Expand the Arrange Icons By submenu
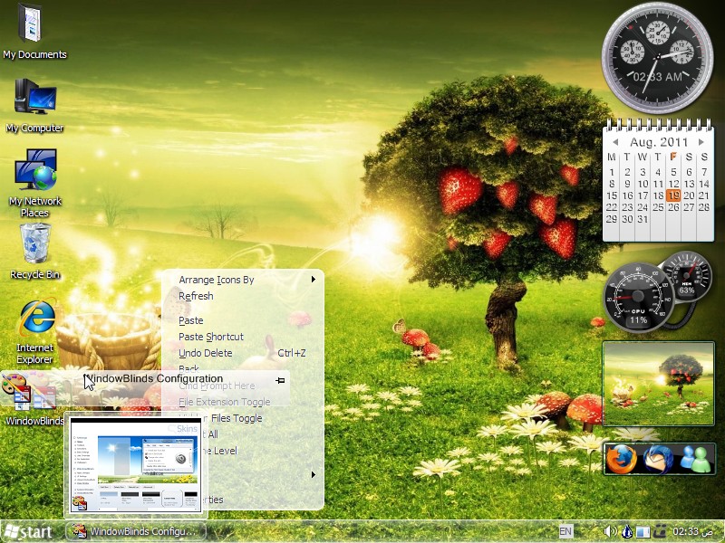Viewport: 725px width, 543px height. 314,280
